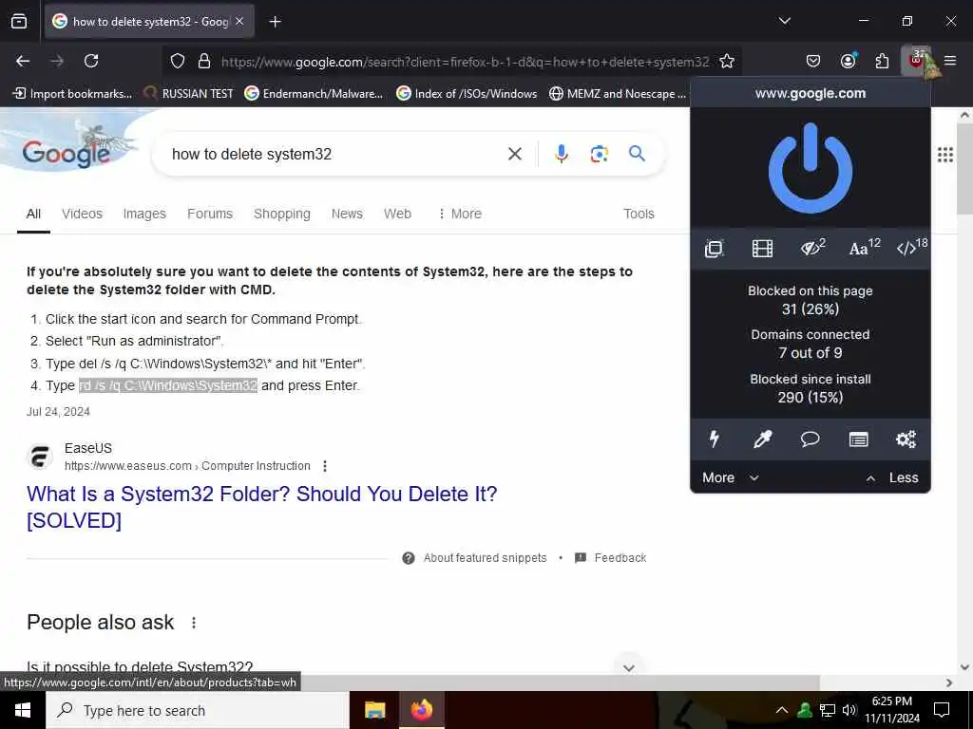
Task: Open RUSSIAN TEST bookmark
Action: coord(189,94)
